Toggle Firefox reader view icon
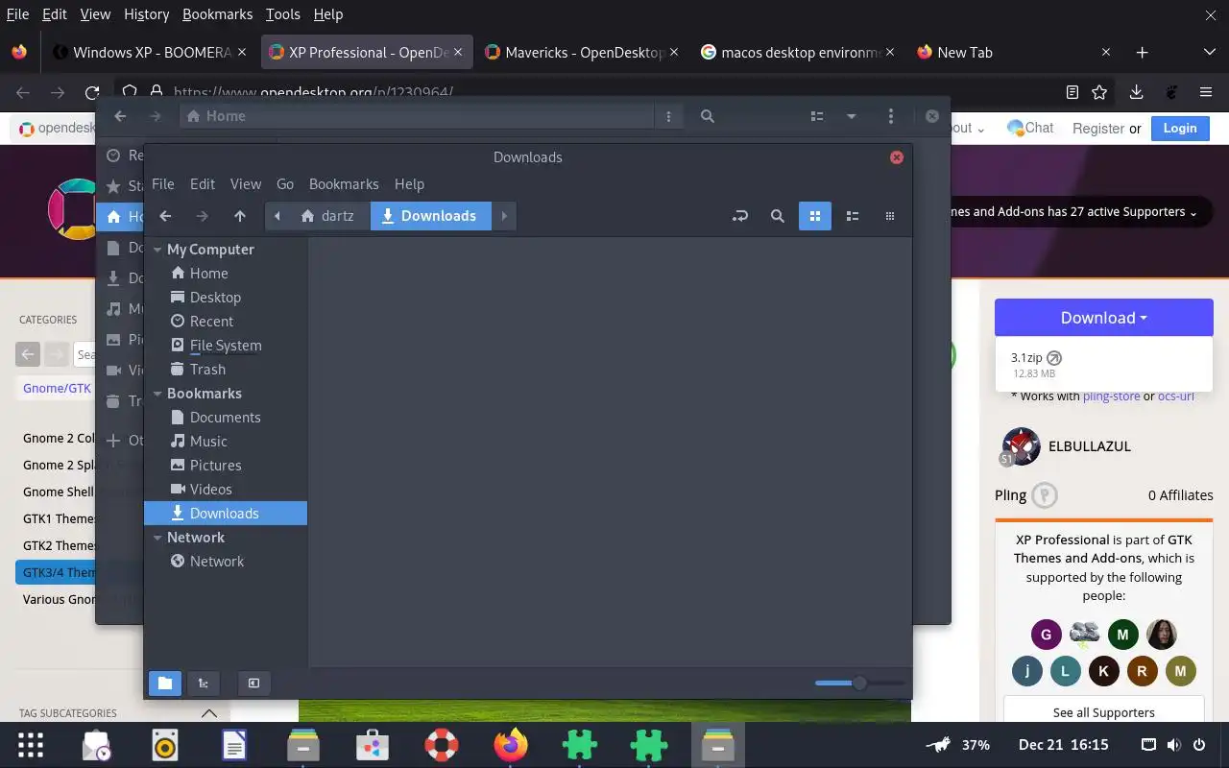This screenshot has height=768, width=1229. pyautogui.click(x=1072, y=92)
